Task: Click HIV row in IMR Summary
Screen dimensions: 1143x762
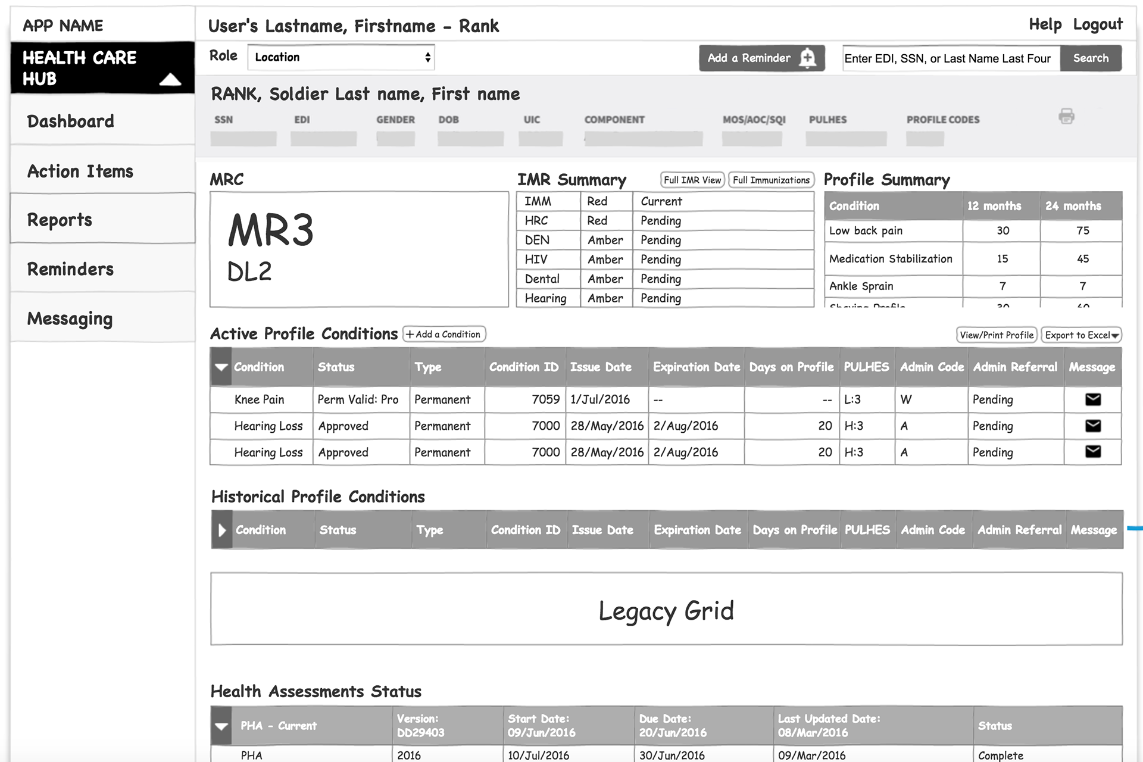Action: [x=665, y=260]
